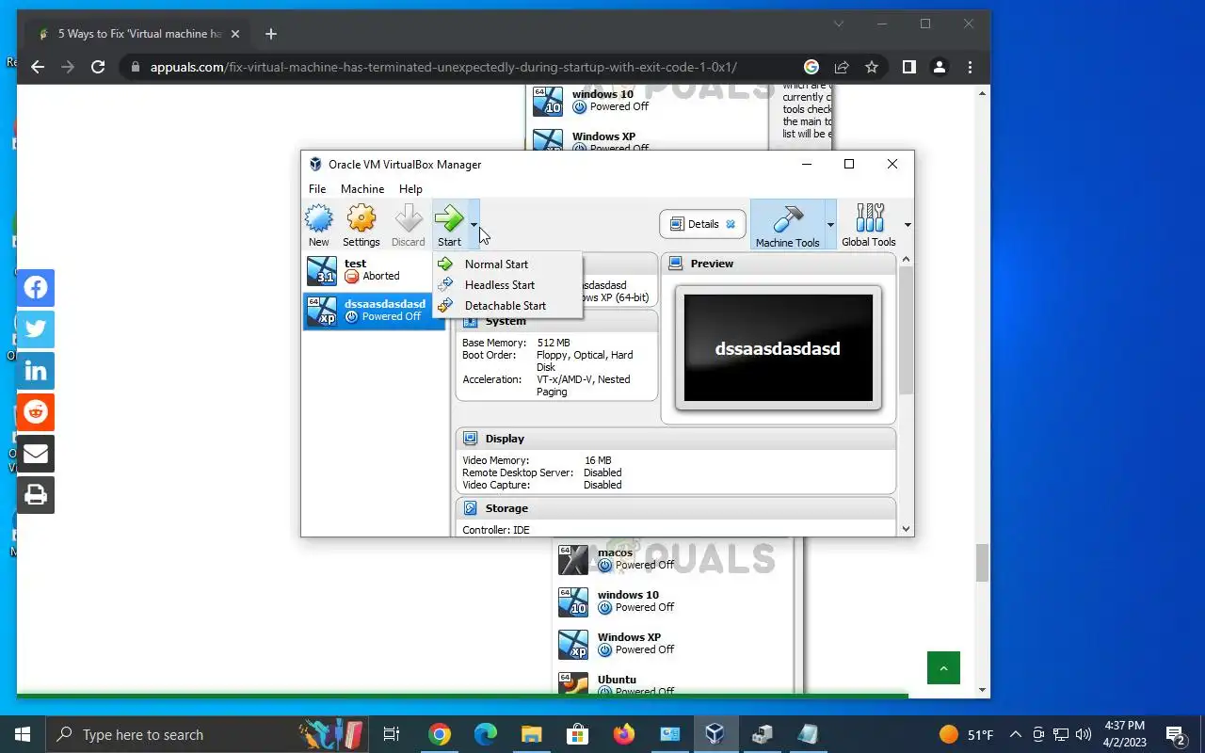Open the Chrome profile icon
This screenshot has width=1205, height=753.
coord(939,67)
